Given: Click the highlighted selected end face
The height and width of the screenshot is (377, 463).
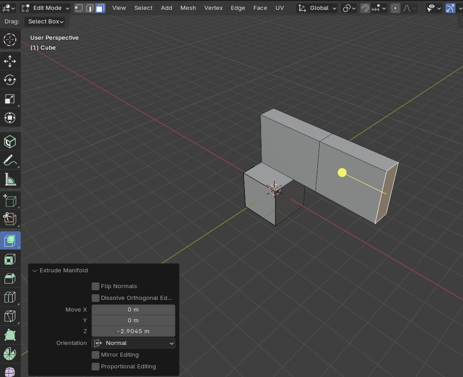Looking at the screenshot, I should point(387,194).
